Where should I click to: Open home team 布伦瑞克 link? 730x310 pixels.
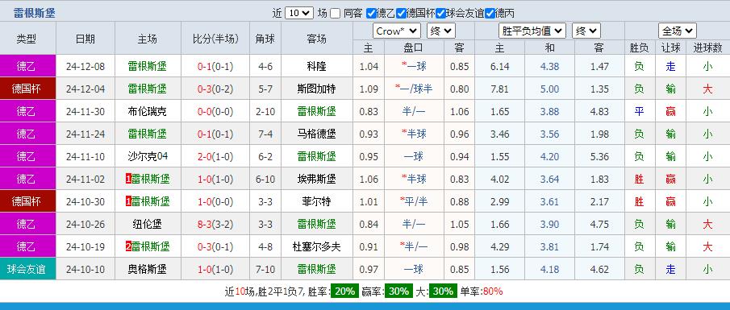click(147, 111)
